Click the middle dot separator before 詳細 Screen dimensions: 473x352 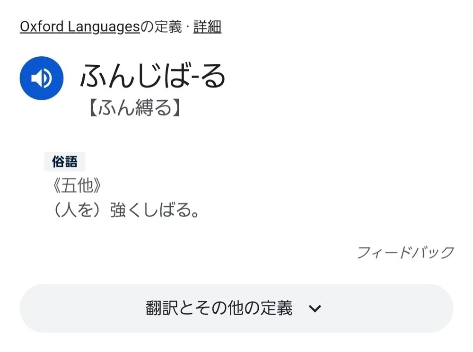pos(188,26)
